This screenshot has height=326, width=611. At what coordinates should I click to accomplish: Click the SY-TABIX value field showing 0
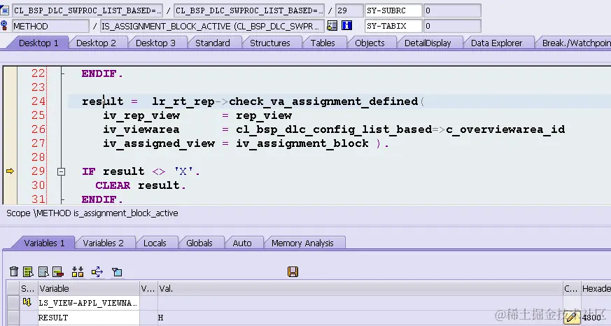452,26
